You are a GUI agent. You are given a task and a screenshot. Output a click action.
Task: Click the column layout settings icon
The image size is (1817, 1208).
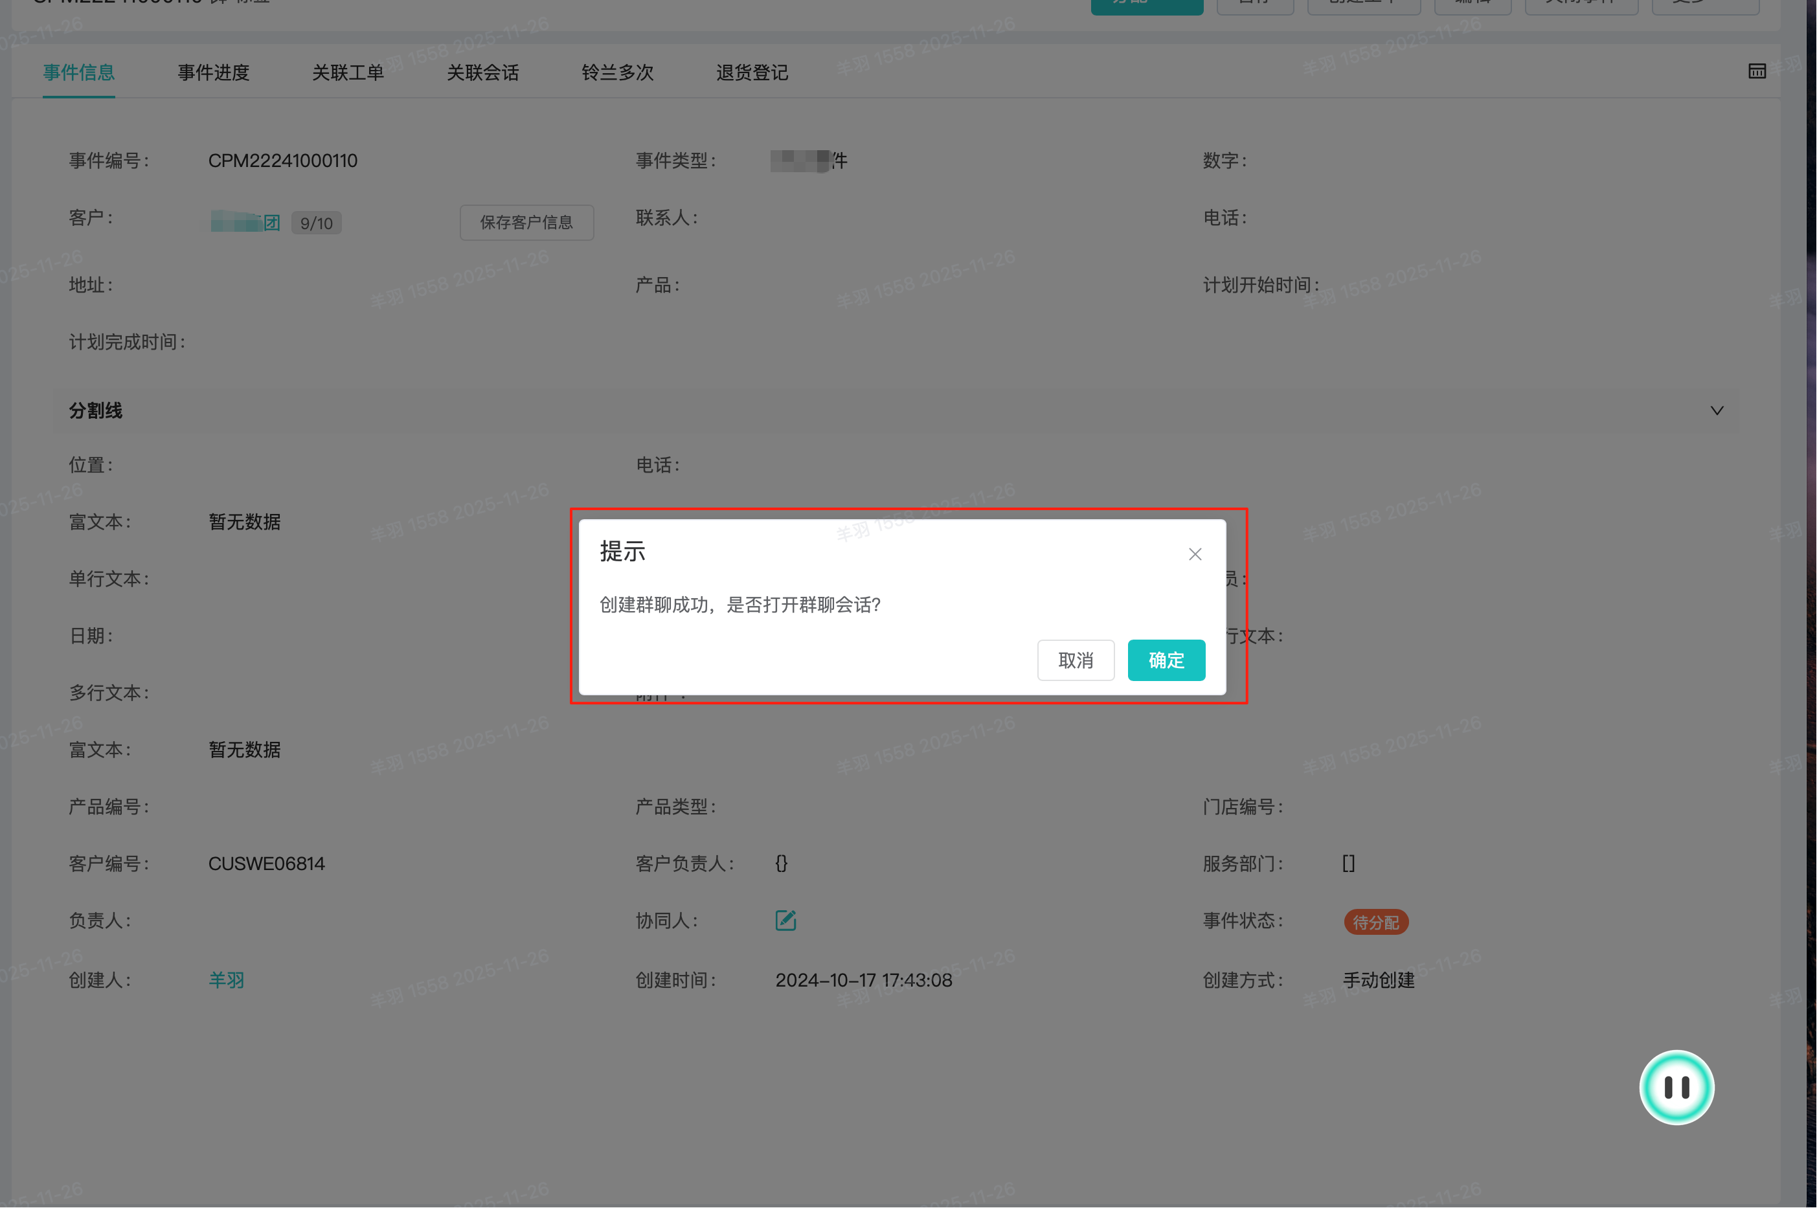pos(1756,72)
